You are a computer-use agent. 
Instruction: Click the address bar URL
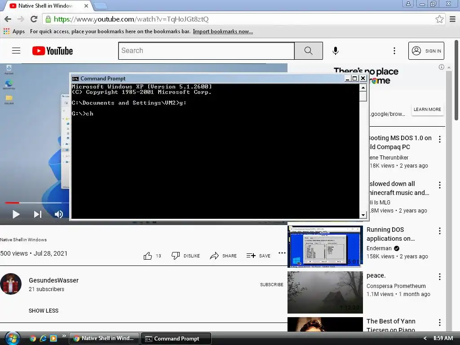[131, 19]
